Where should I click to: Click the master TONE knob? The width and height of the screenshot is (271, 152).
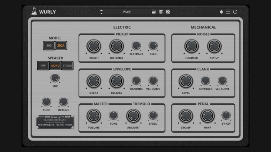click(114, 115)
